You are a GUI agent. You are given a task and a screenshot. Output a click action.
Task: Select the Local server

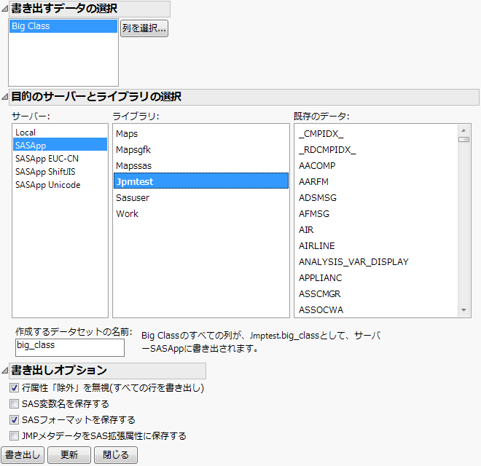click(x=26, y=133)
